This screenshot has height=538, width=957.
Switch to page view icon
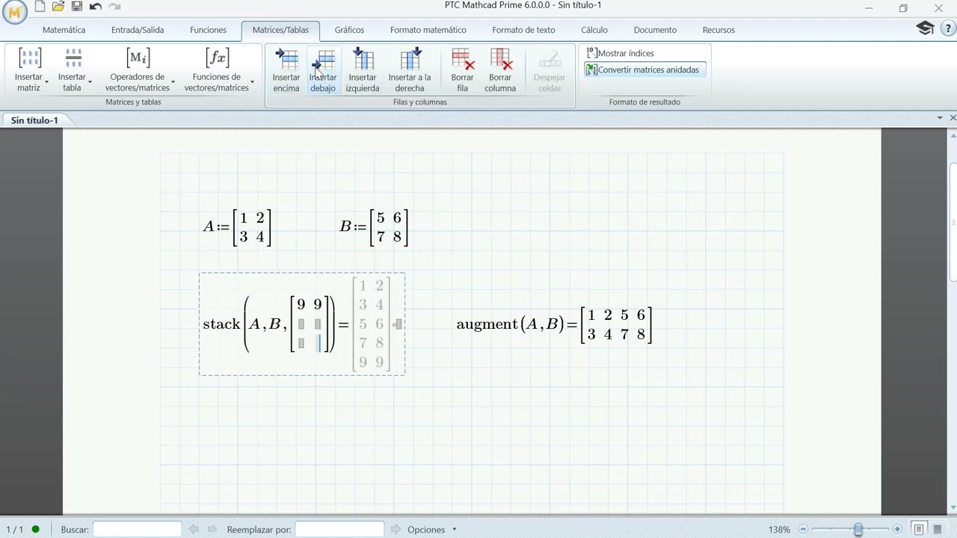pyautogui.click(x=920, y=529)
